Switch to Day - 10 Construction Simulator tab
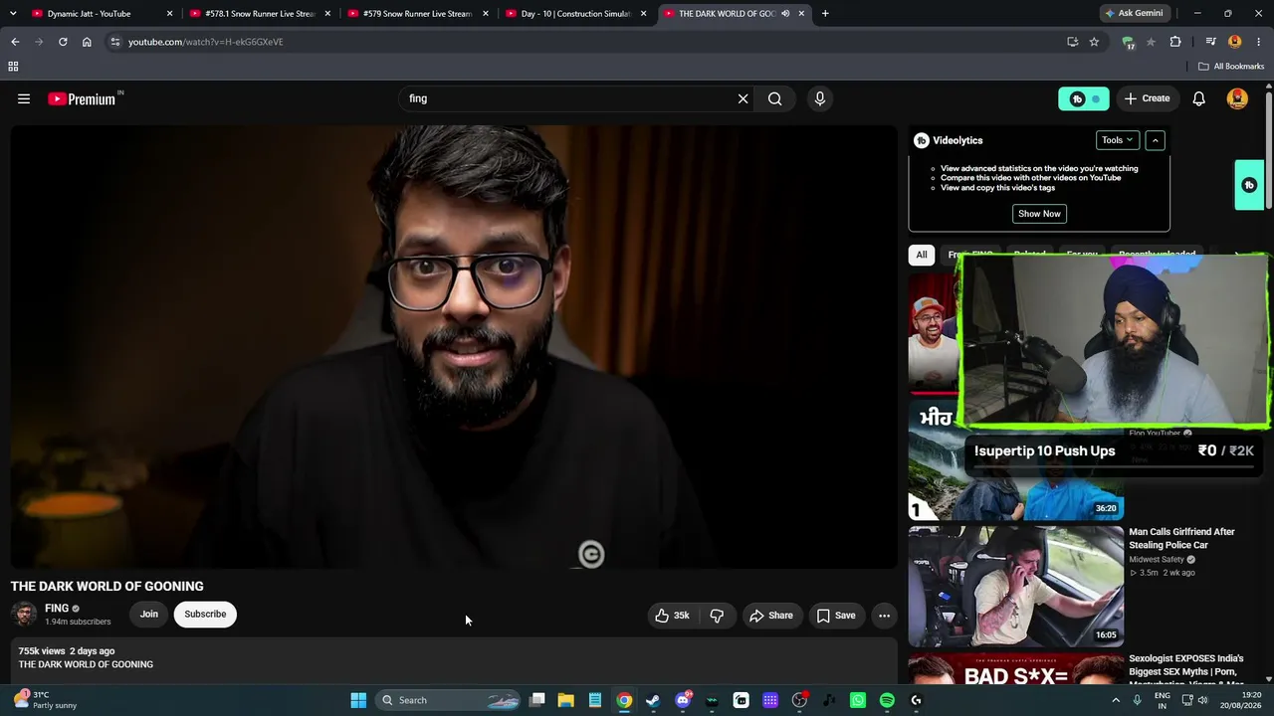The height and width of the screenshot is (716, 1274). pos(577,14)
